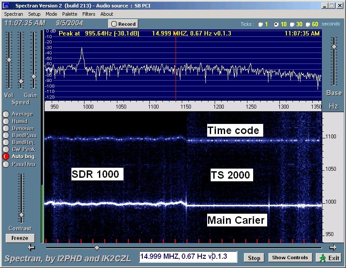Select the 60 seconds ticks option
The image size is (346, 268).
coord(307,24)
